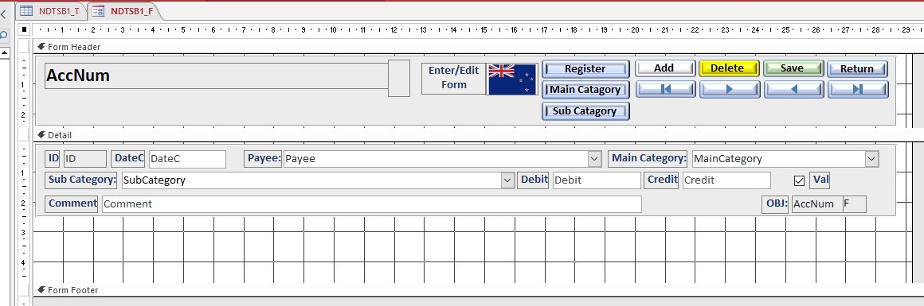Screen dimensions: 924x306
Task: Select the Debit label
Action: [x=534, y=180]
